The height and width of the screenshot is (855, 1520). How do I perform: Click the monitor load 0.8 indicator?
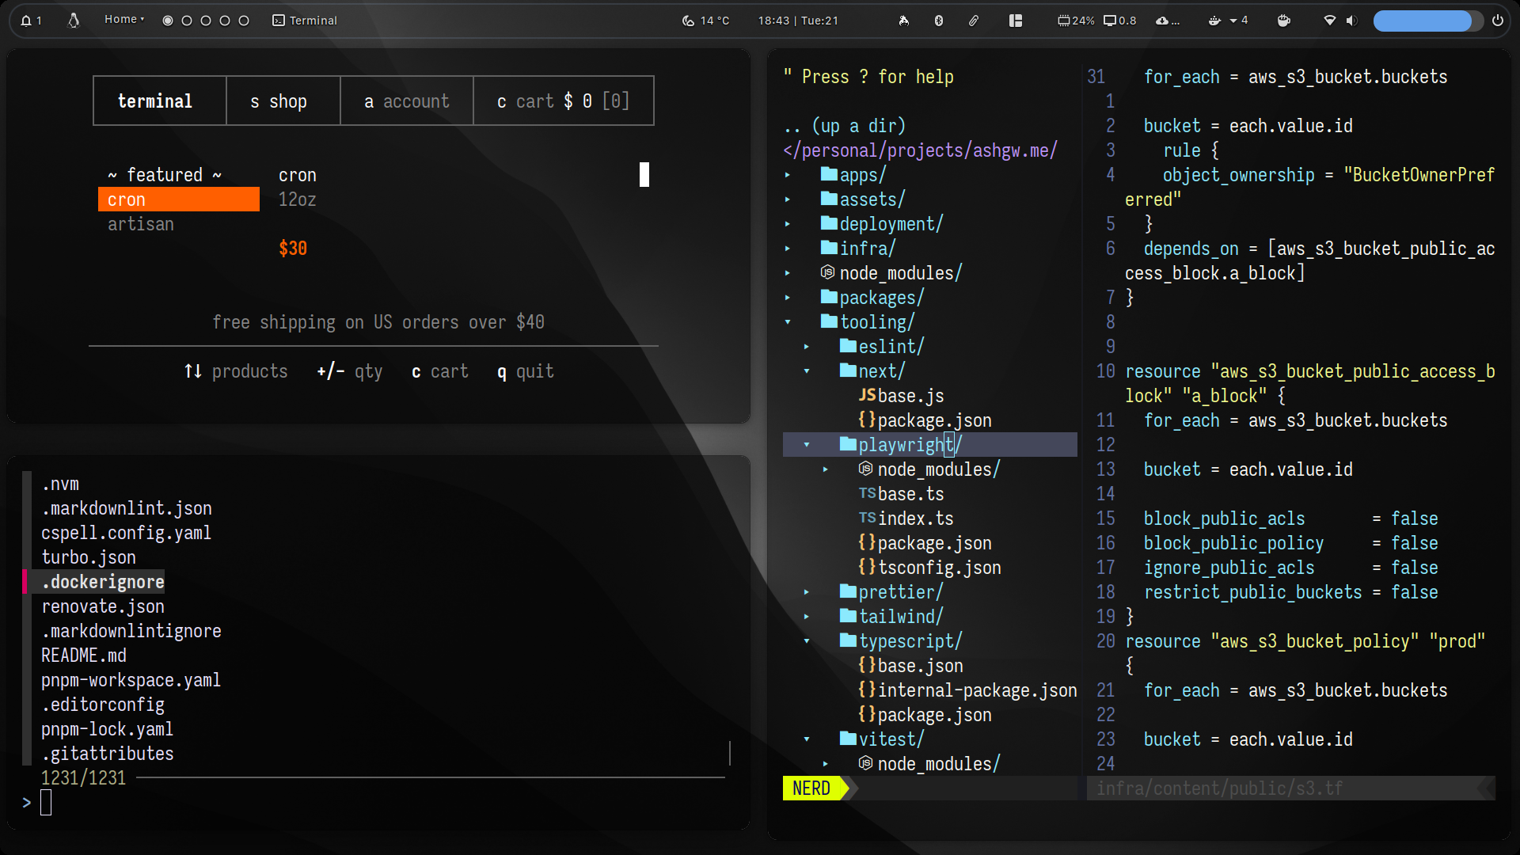[x=1120, y=21]
